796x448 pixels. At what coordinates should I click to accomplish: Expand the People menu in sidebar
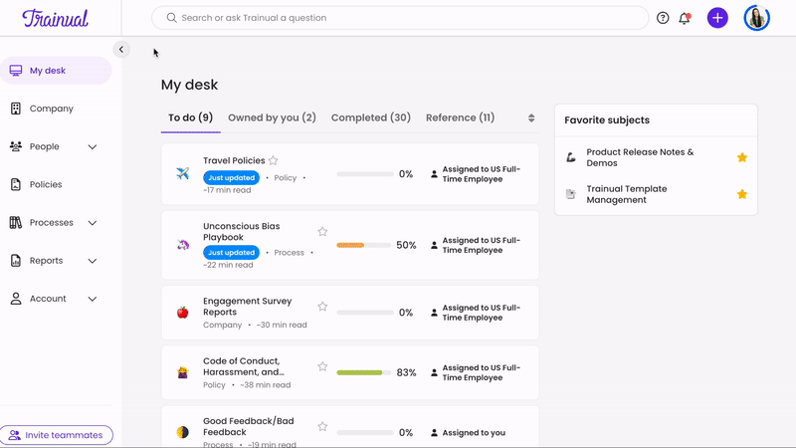click(x=93, y=146)
